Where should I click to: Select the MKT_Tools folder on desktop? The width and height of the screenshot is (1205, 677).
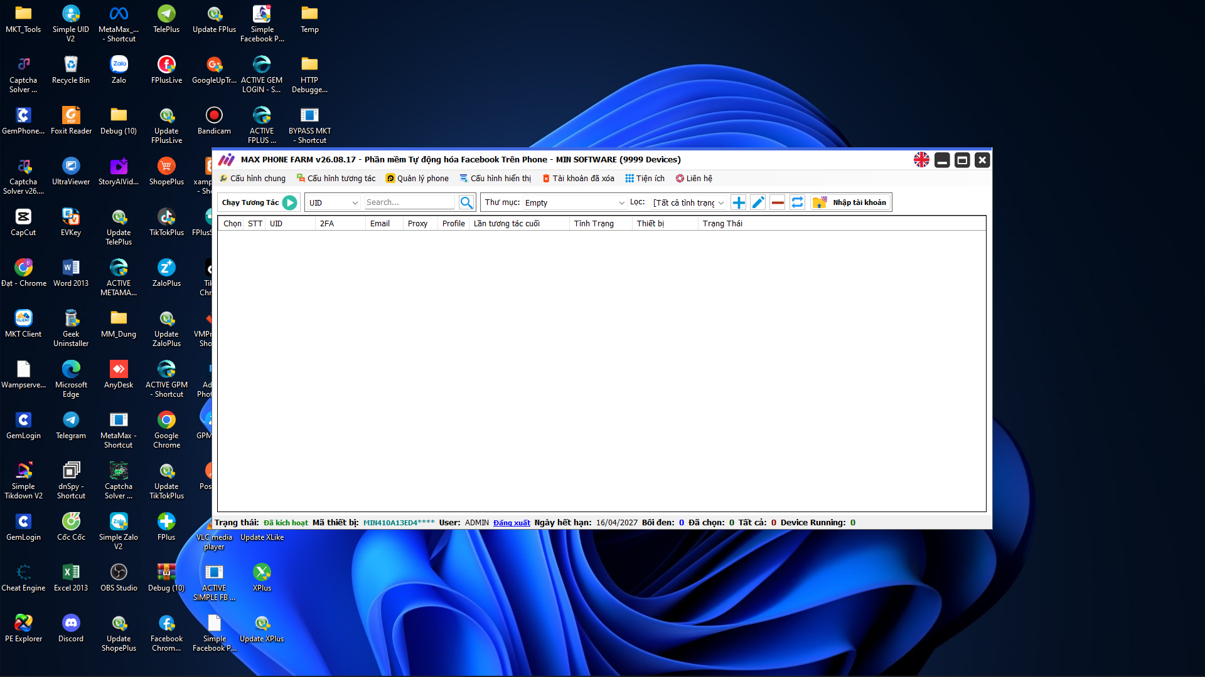pyautogui.click(x=23, y=19)
